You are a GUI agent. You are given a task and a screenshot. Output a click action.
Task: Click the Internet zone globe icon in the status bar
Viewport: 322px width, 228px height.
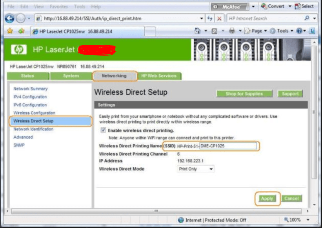pyautogui.click(x=181, y=220)
